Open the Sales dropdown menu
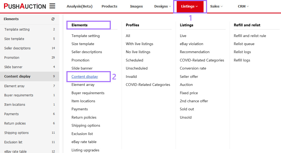The image size is (281, 153). [216, 6]
